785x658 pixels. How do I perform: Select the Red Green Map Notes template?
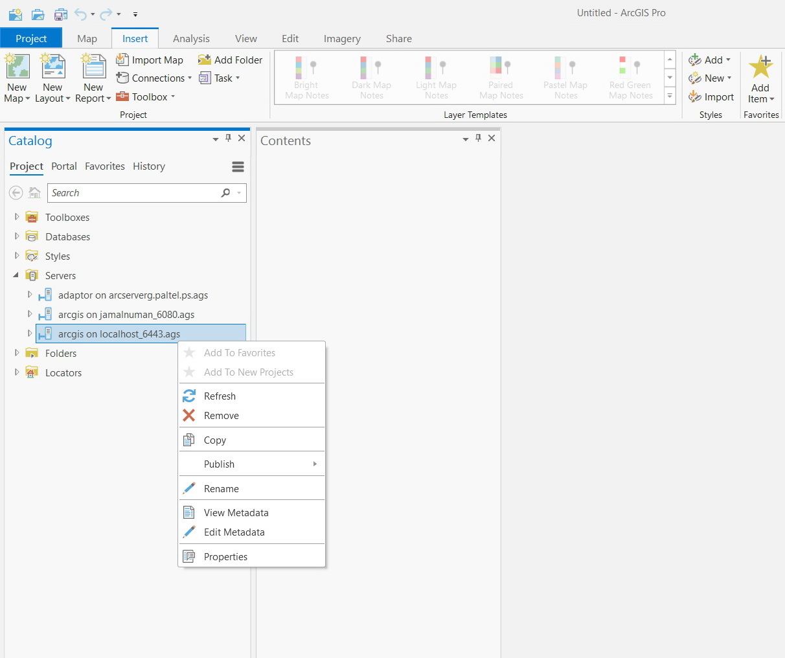631,77
